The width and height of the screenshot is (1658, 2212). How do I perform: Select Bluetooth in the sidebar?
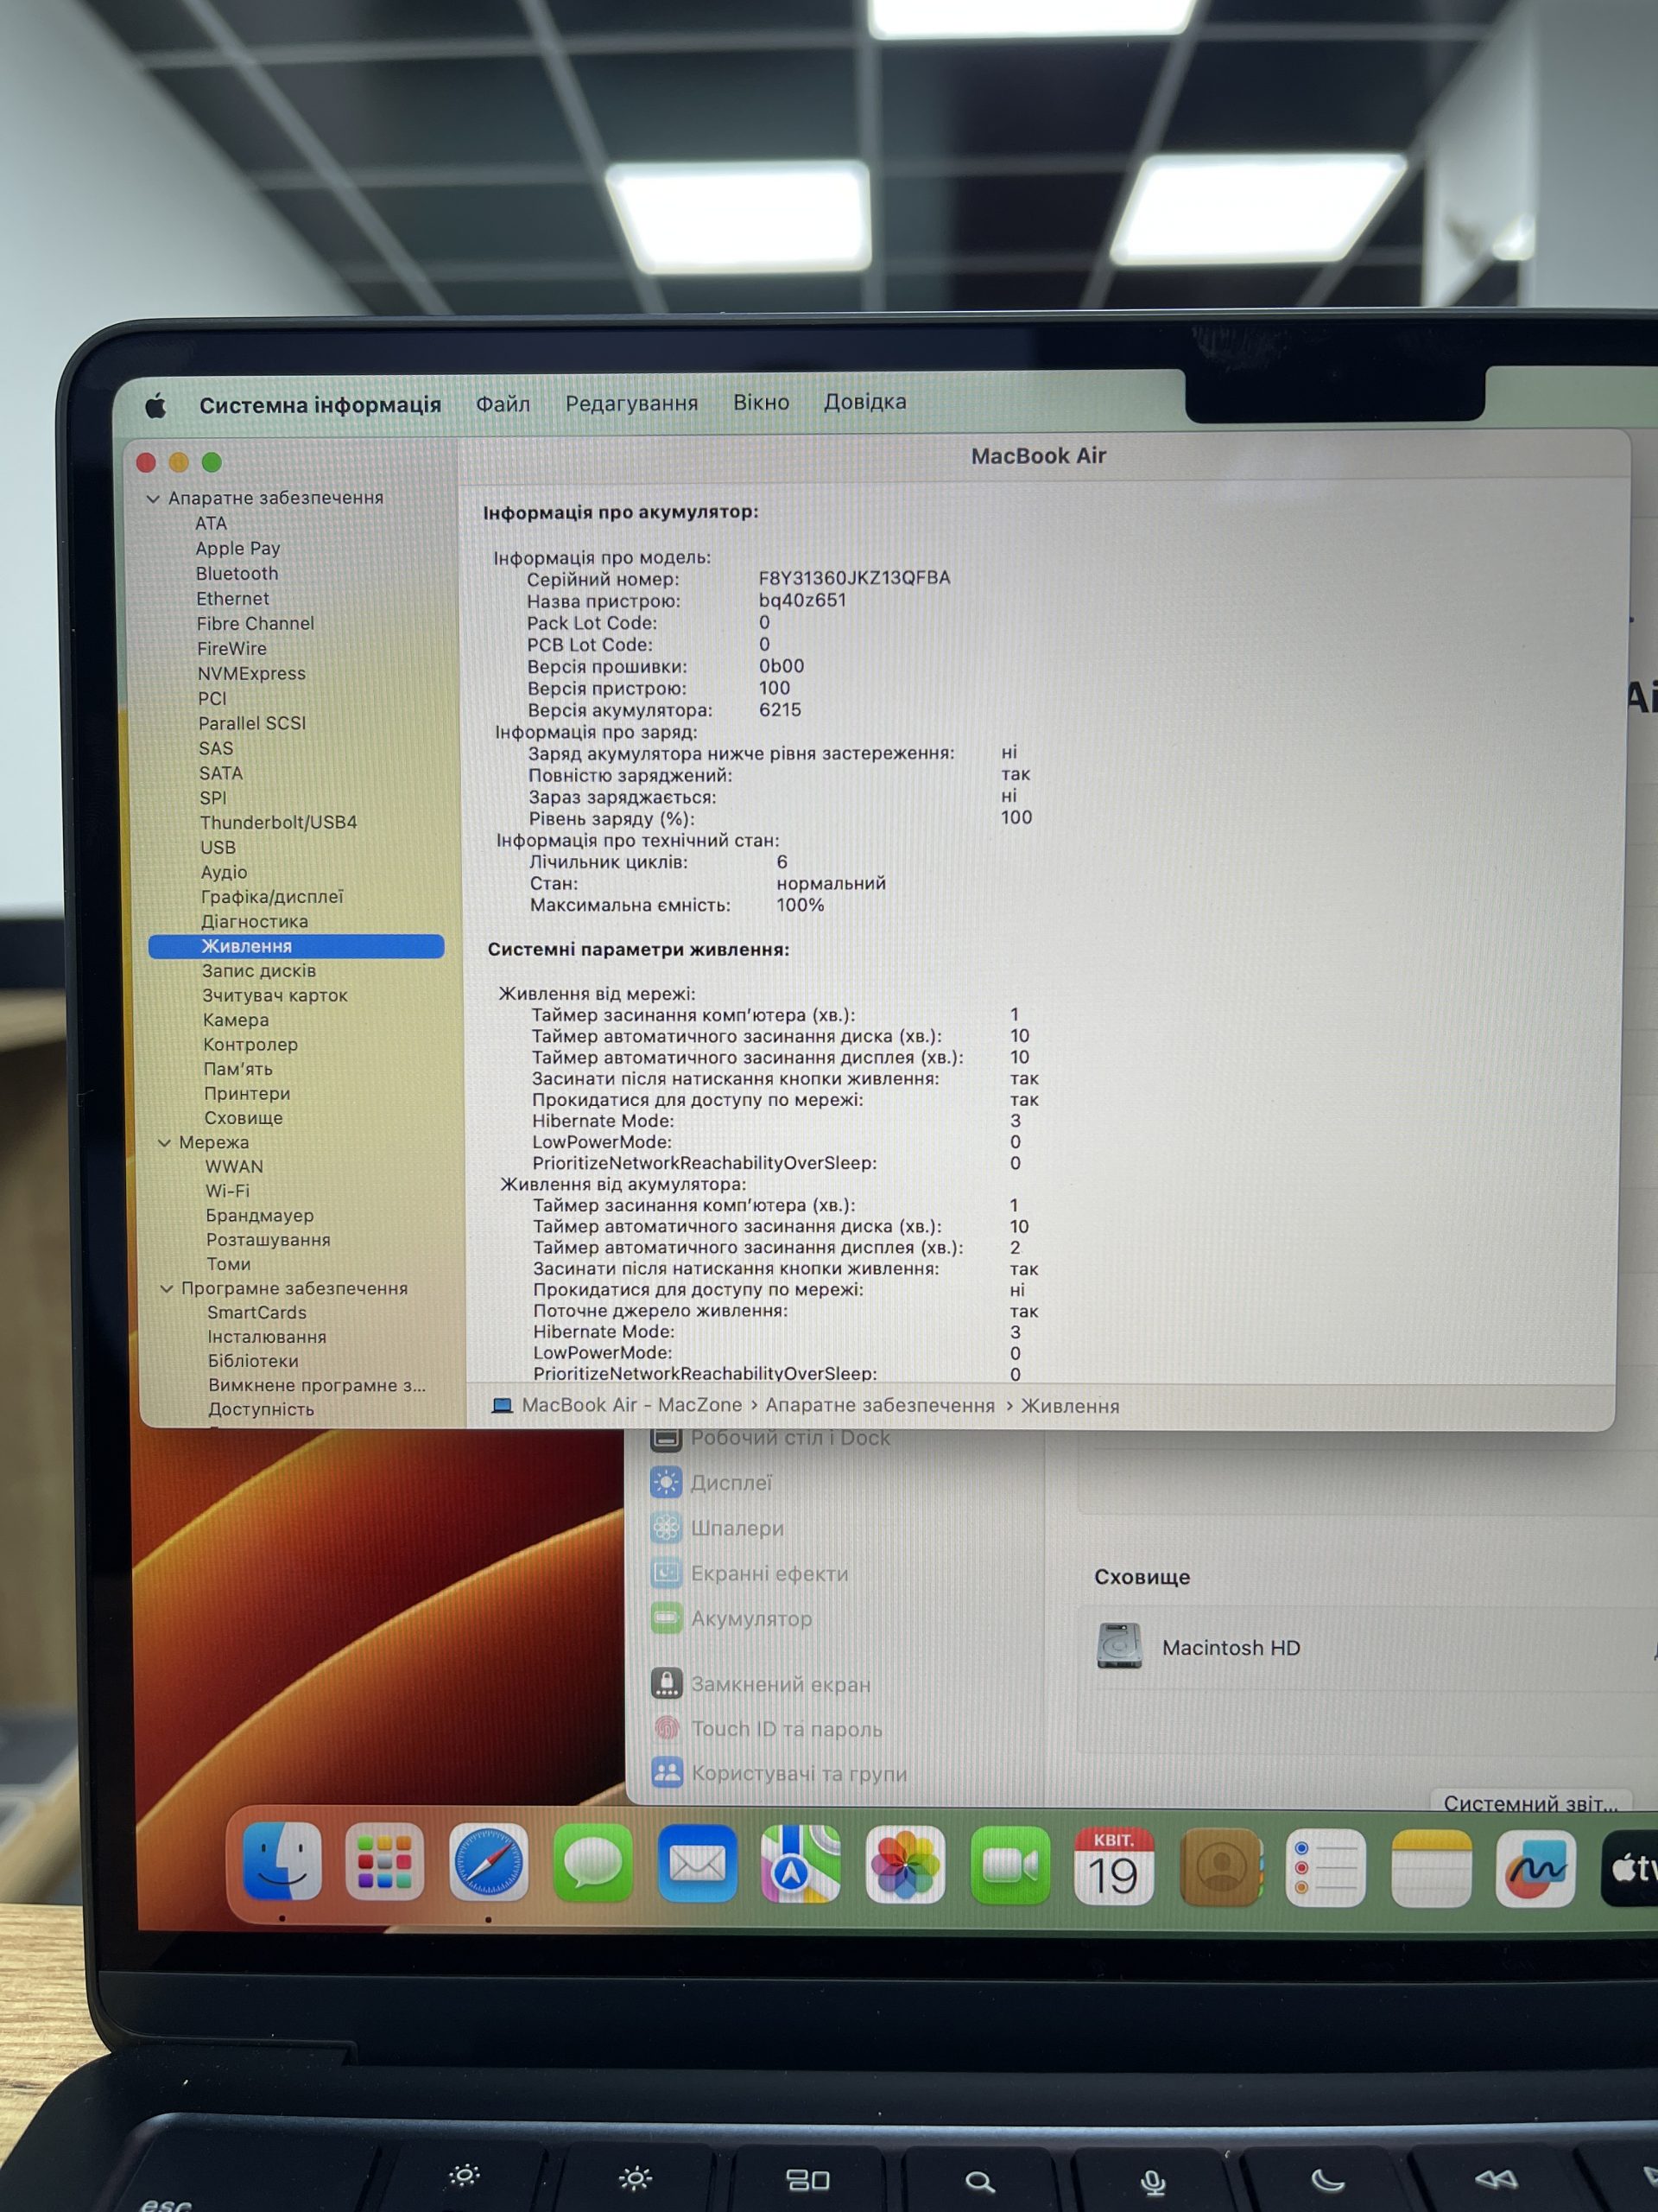(237, 573)
